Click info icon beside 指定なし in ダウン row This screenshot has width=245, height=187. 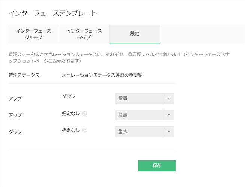(85, 130)
